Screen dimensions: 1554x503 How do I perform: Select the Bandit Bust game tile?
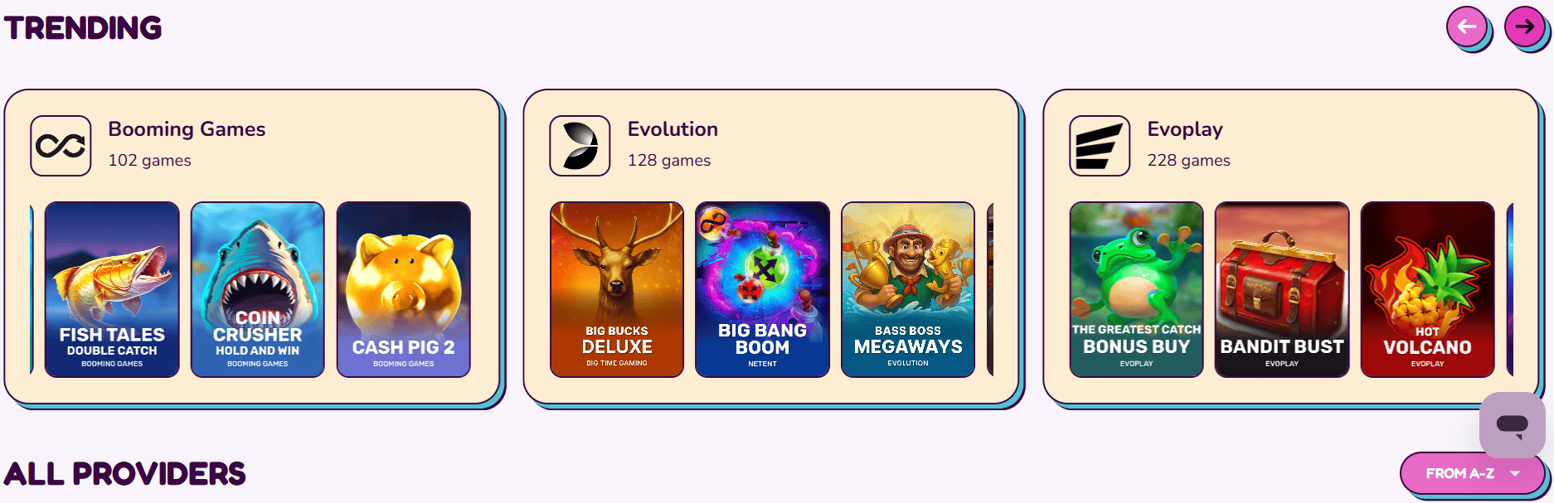point(1282,289)
